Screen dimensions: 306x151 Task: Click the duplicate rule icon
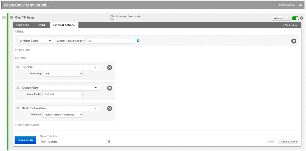click(x=287, y=18)
